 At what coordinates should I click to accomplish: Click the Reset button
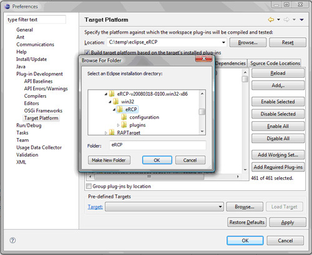tap(288, 42)
